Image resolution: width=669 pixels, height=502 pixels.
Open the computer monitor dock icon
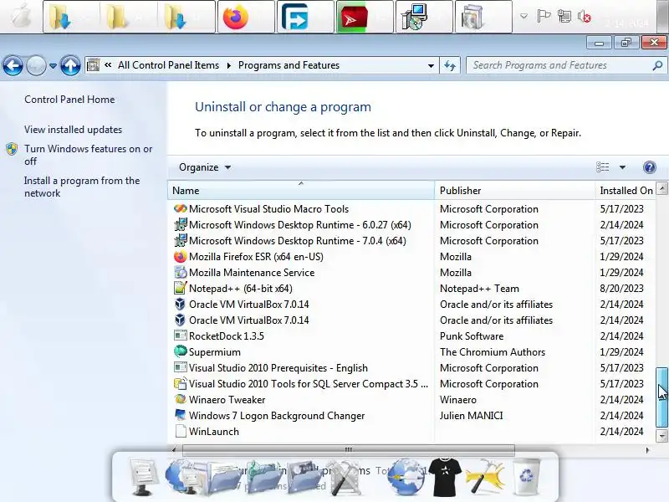tap(144, 477)
